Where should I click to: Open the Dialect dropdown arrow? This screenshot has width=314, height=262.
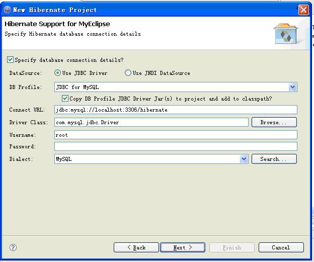click(244, 159)
